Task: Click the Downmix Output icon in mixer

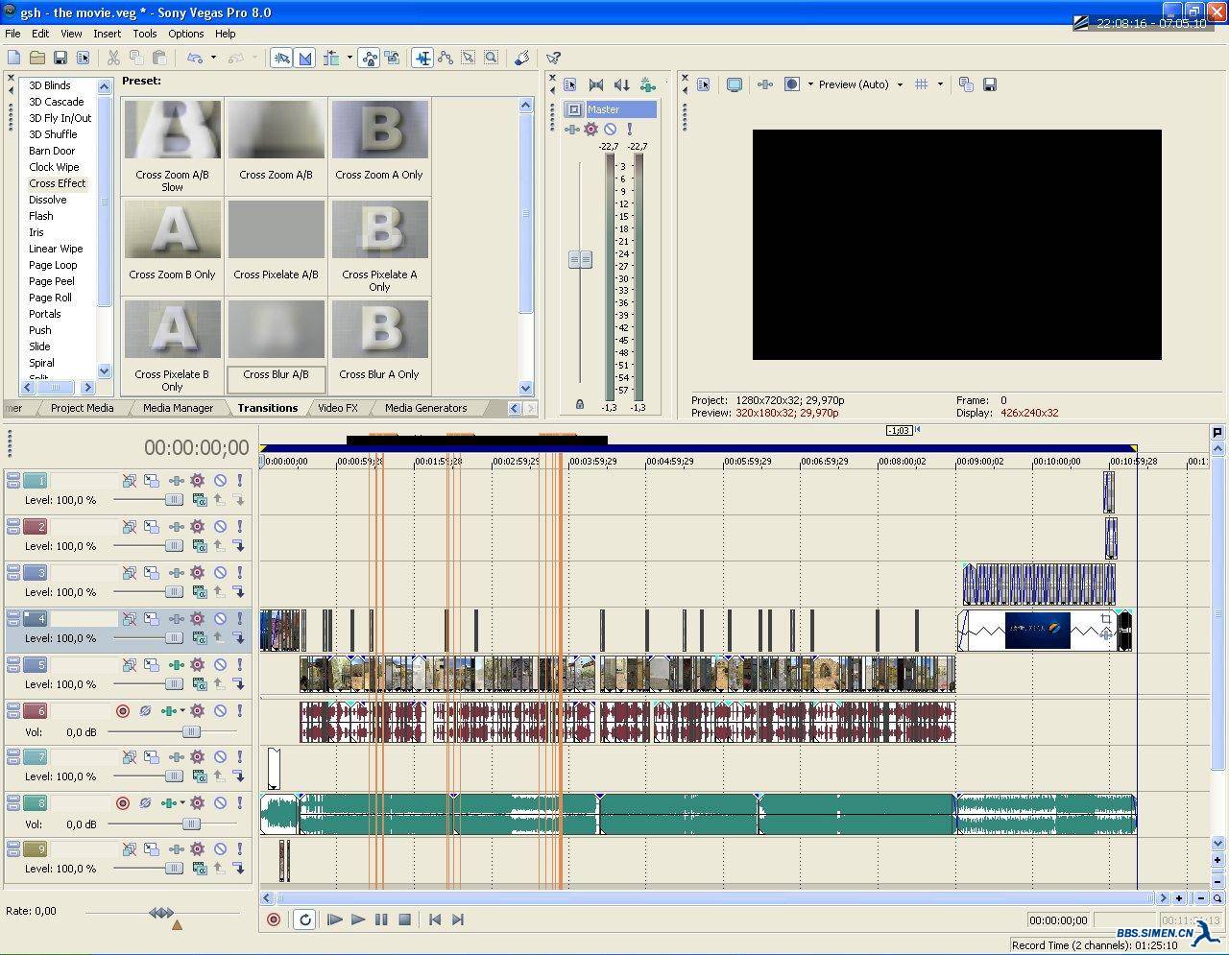Action: 596,84
